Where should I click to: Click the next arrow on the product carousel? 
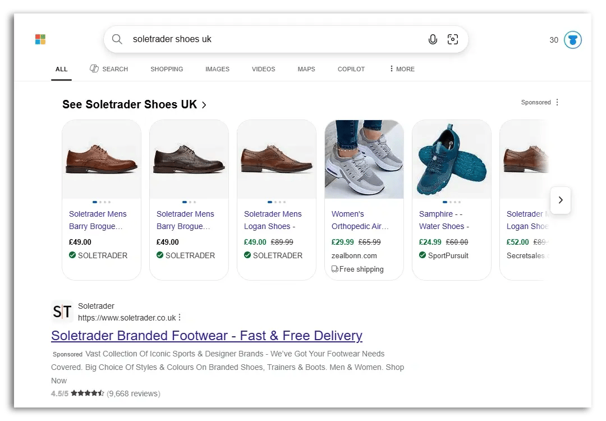pyautogui.click(x=561, y=200)
